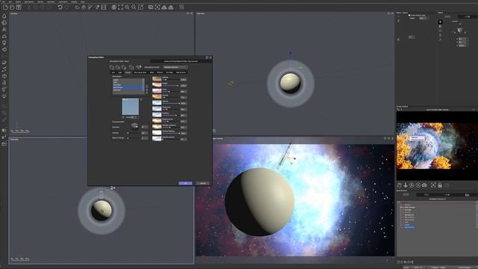The image size is (478, 269).
Task: Select the terrain mountain tool in left sidebar
Action: (4, 37)
